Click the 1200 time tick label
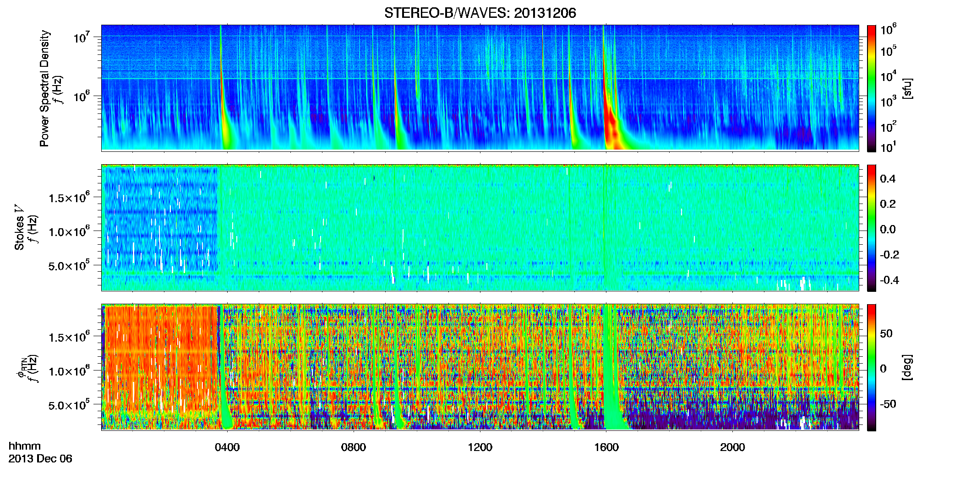Viewport: 960px width, 494px height. [480, 447]
